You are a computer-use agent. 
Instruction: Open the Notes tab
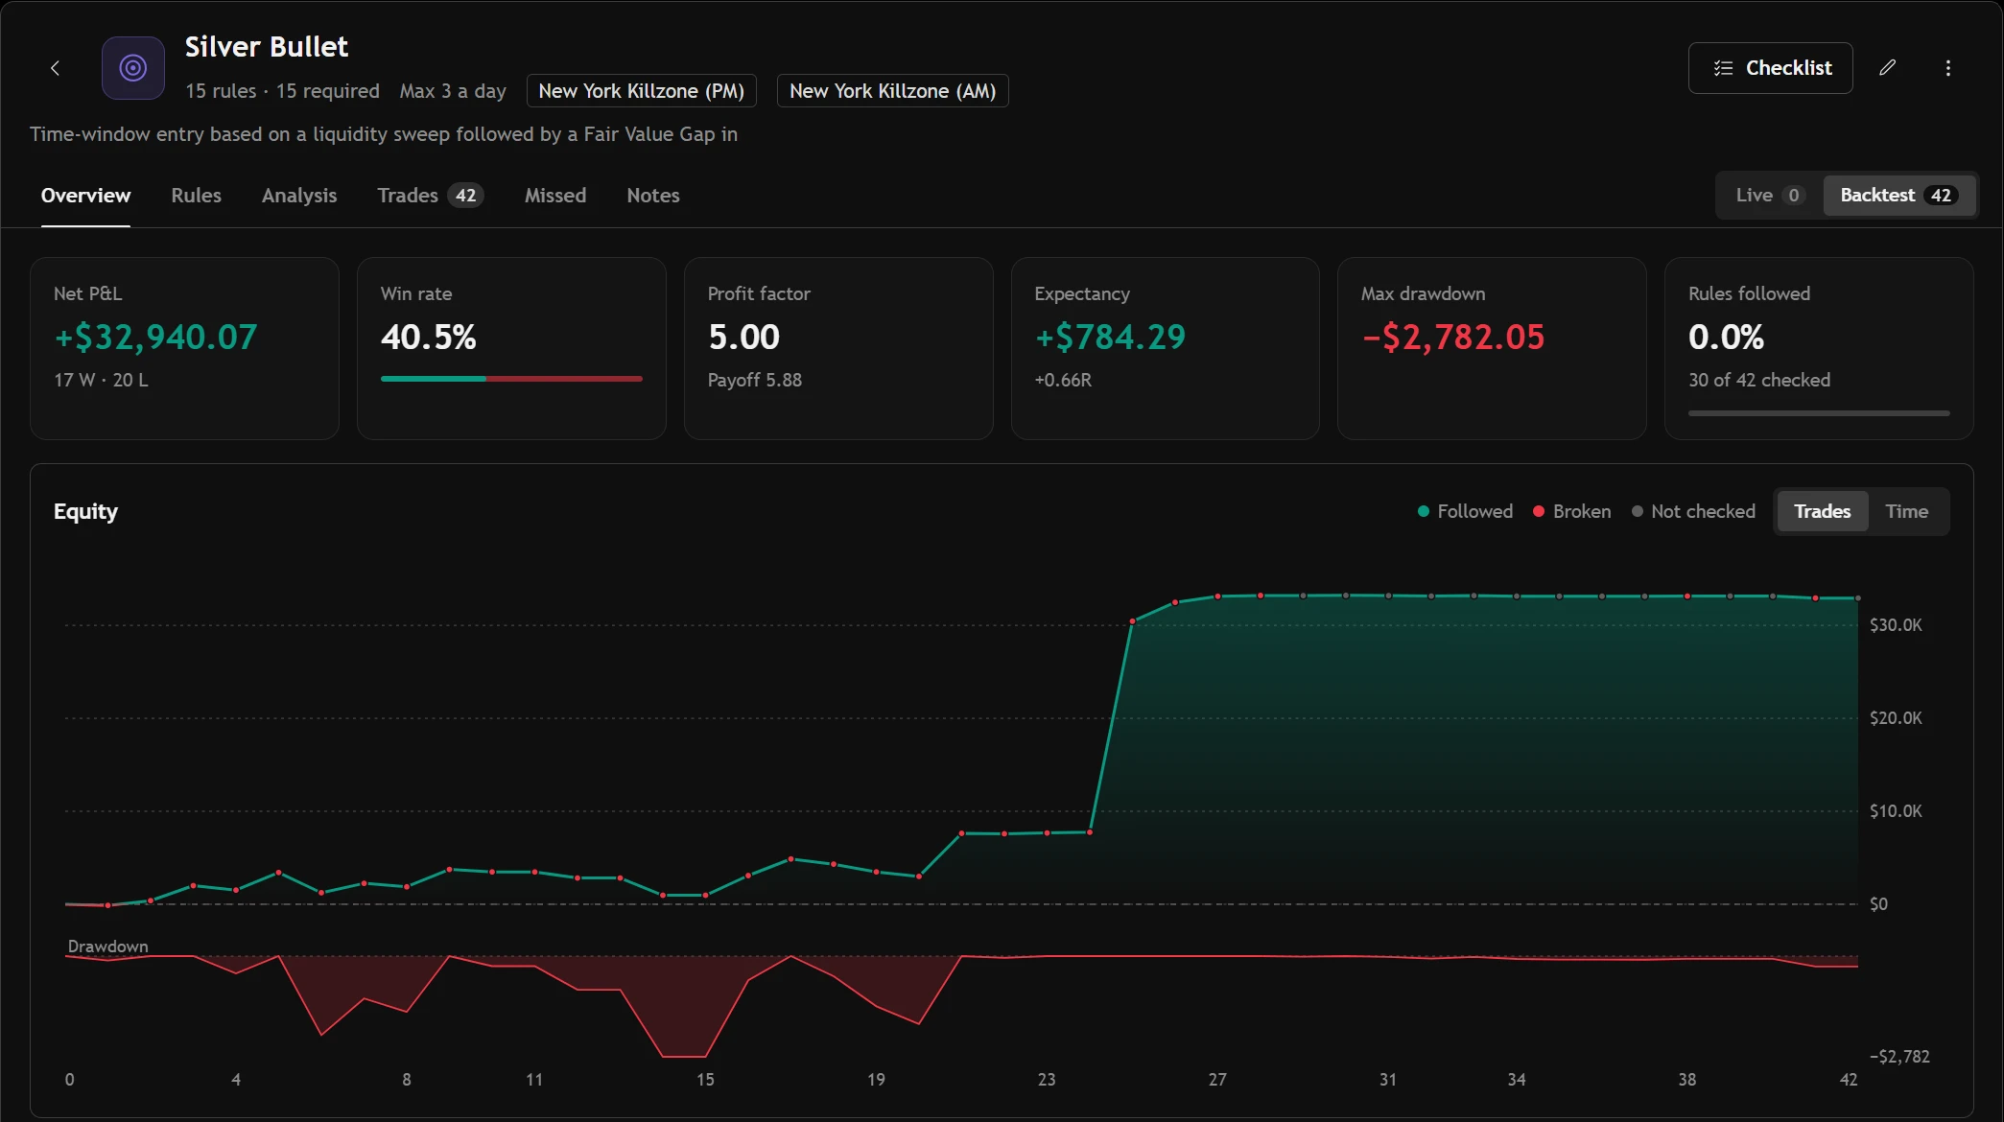tap(653, 196)
